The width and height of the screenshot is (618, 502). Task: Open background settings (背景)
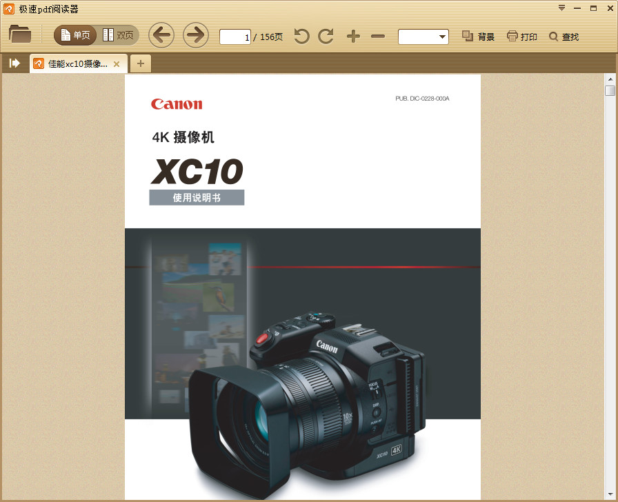pyautogui.click(x=478, y=37)
